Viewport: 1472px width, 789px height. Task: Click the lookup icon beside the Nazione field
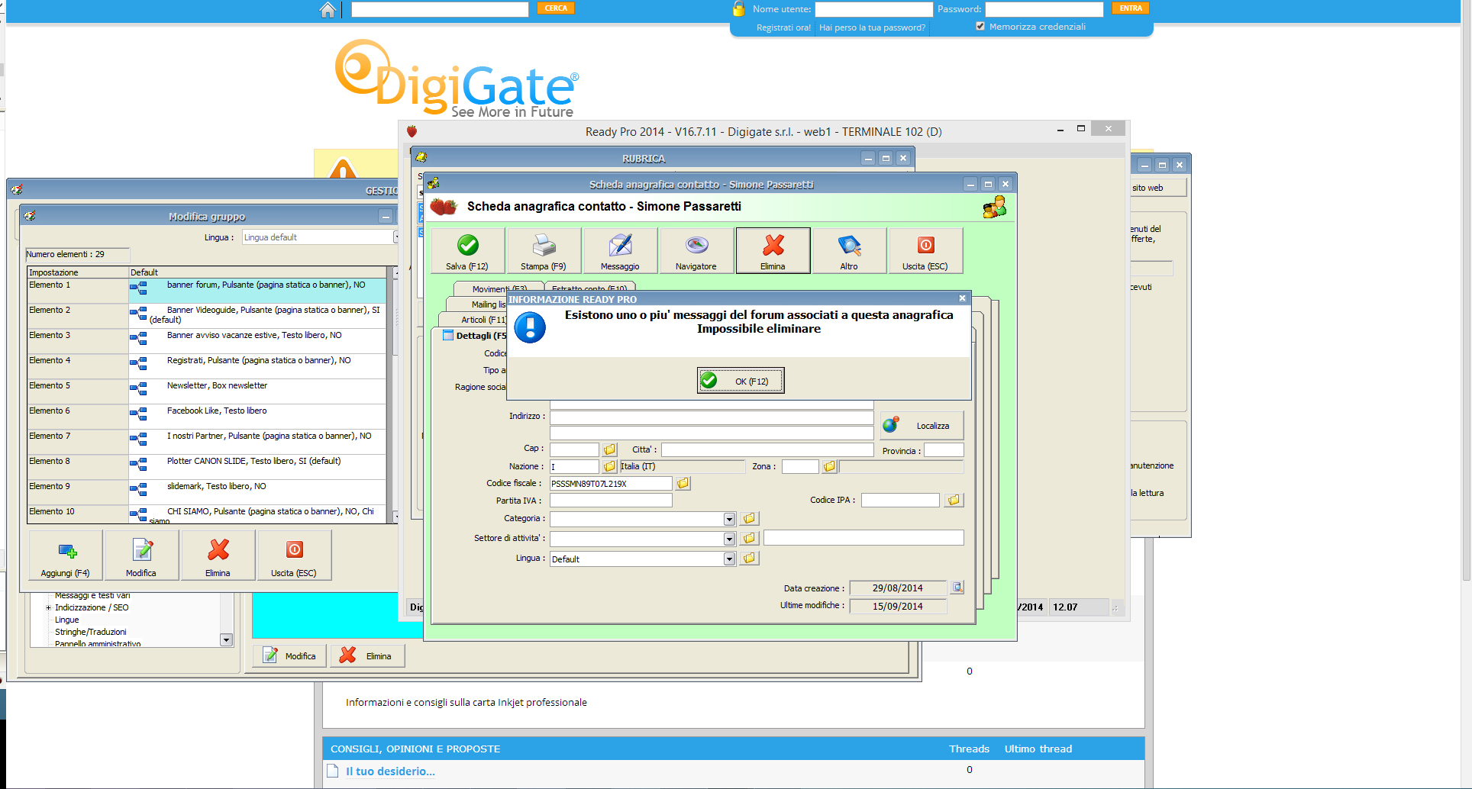[x=609, y=466]
